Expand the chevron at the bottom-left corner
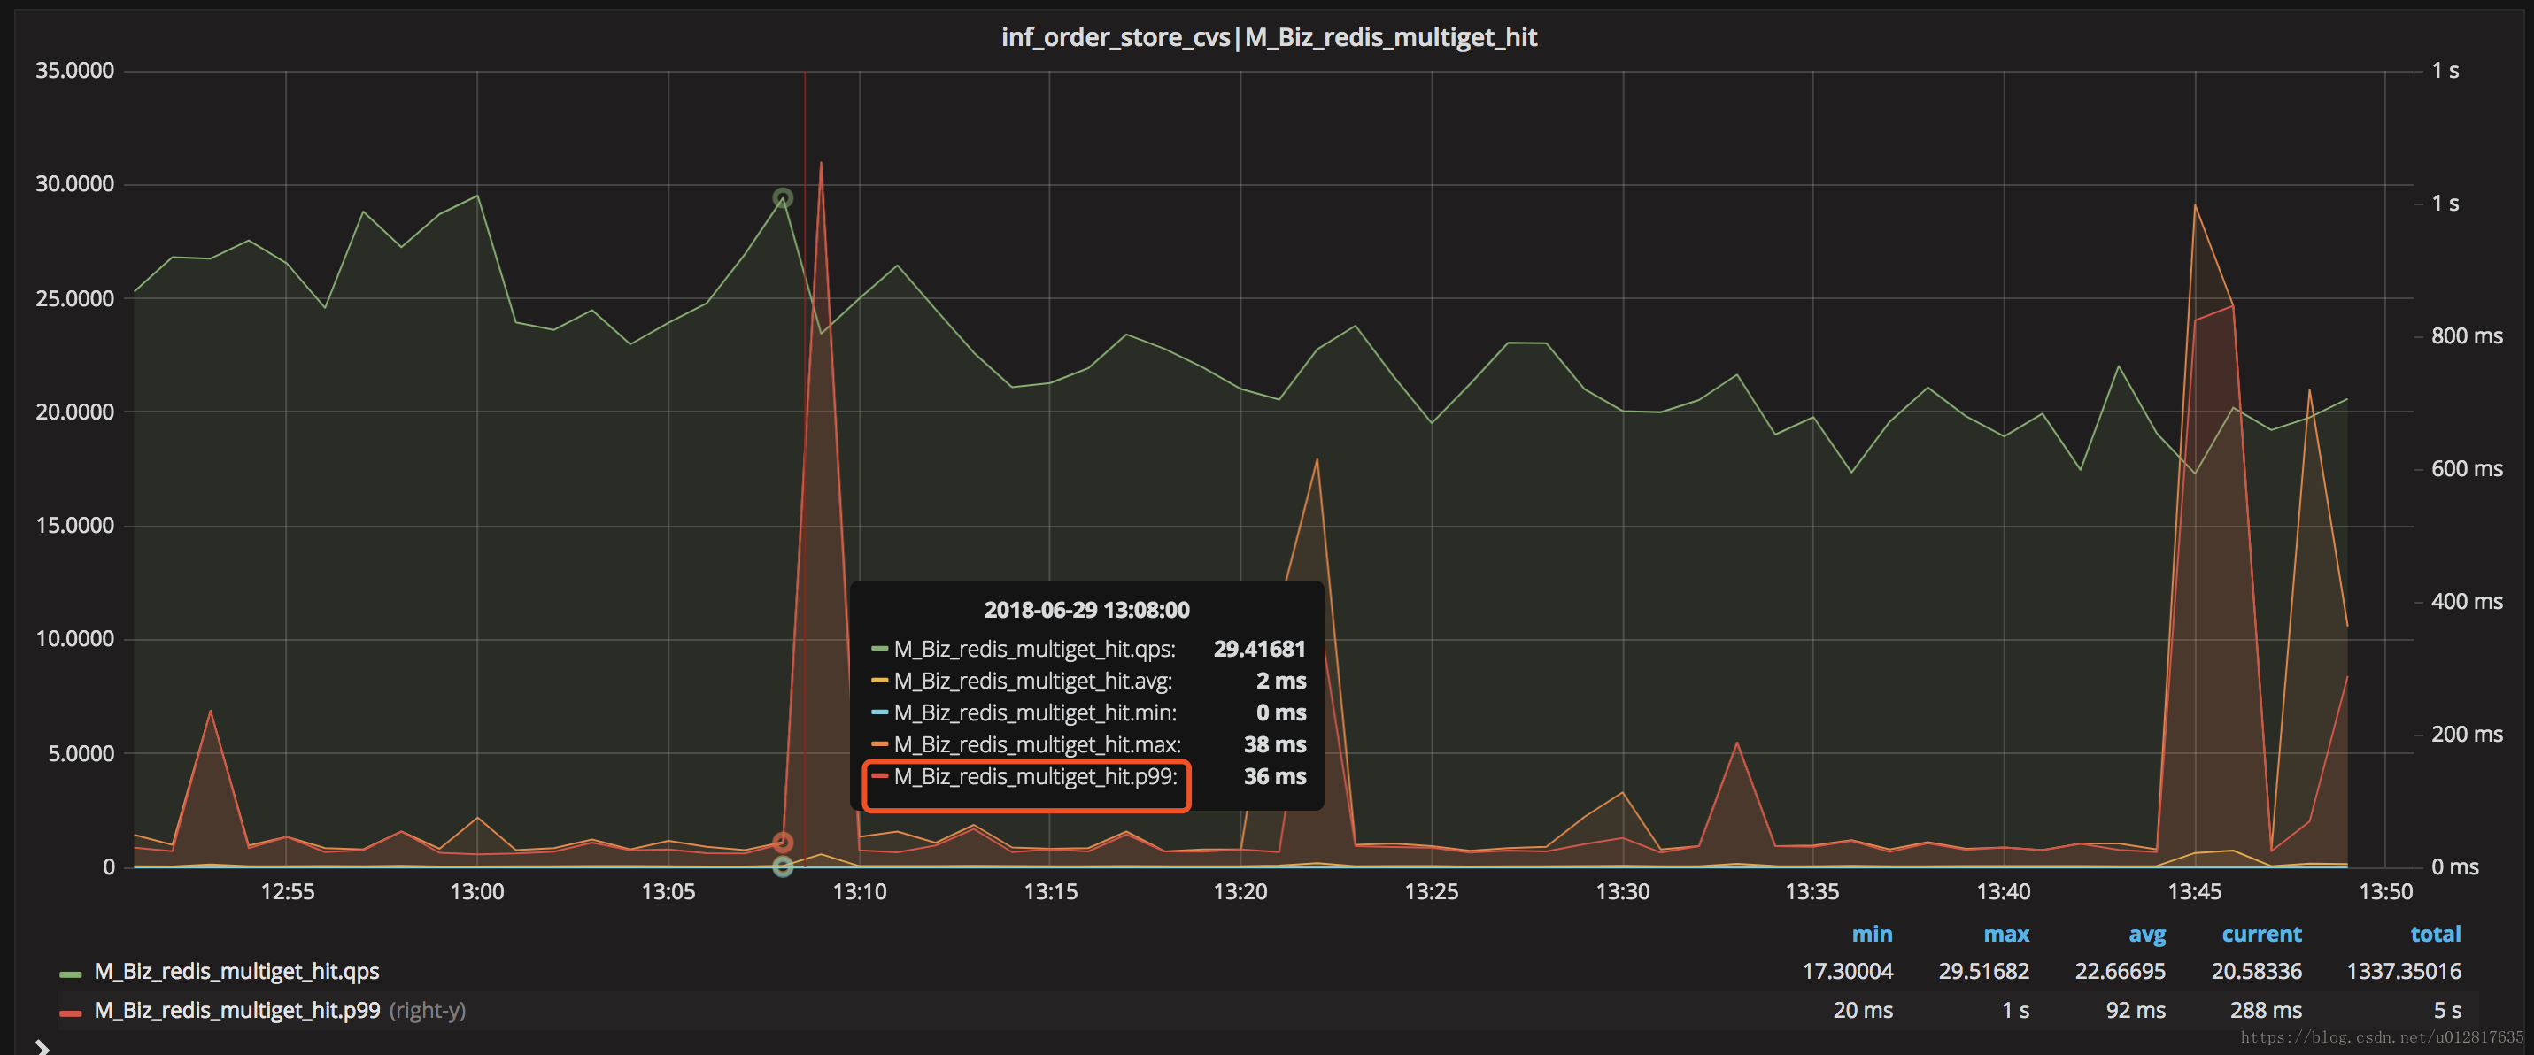Image resolution: width=2534 pixels, height=1055 pixels. pyautogui.click(x=42, y=1046)
